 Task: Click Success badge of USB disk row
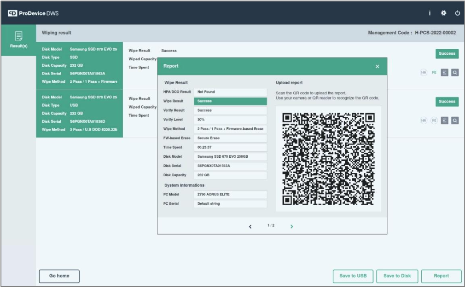click(447, 102)
